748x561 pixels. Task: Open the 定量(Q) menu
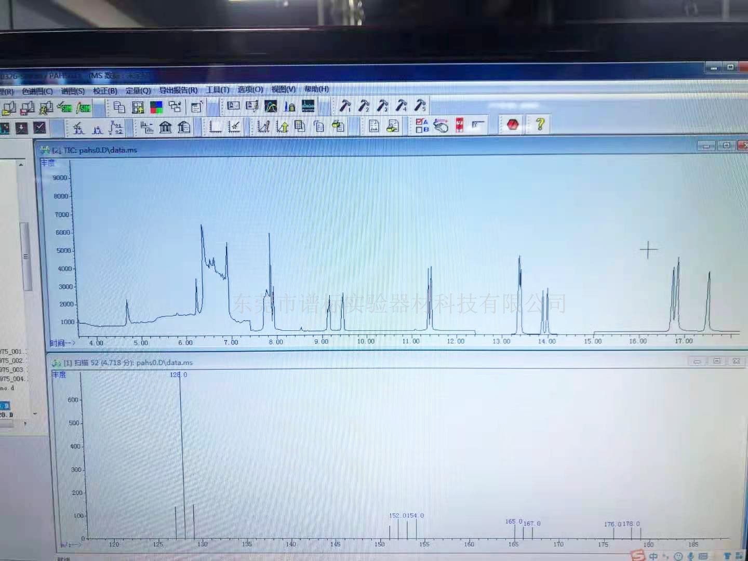[138, 90]
